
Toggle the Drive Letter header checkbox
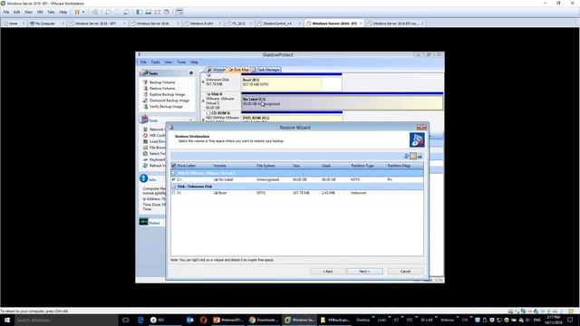click(x=174, y=166)
